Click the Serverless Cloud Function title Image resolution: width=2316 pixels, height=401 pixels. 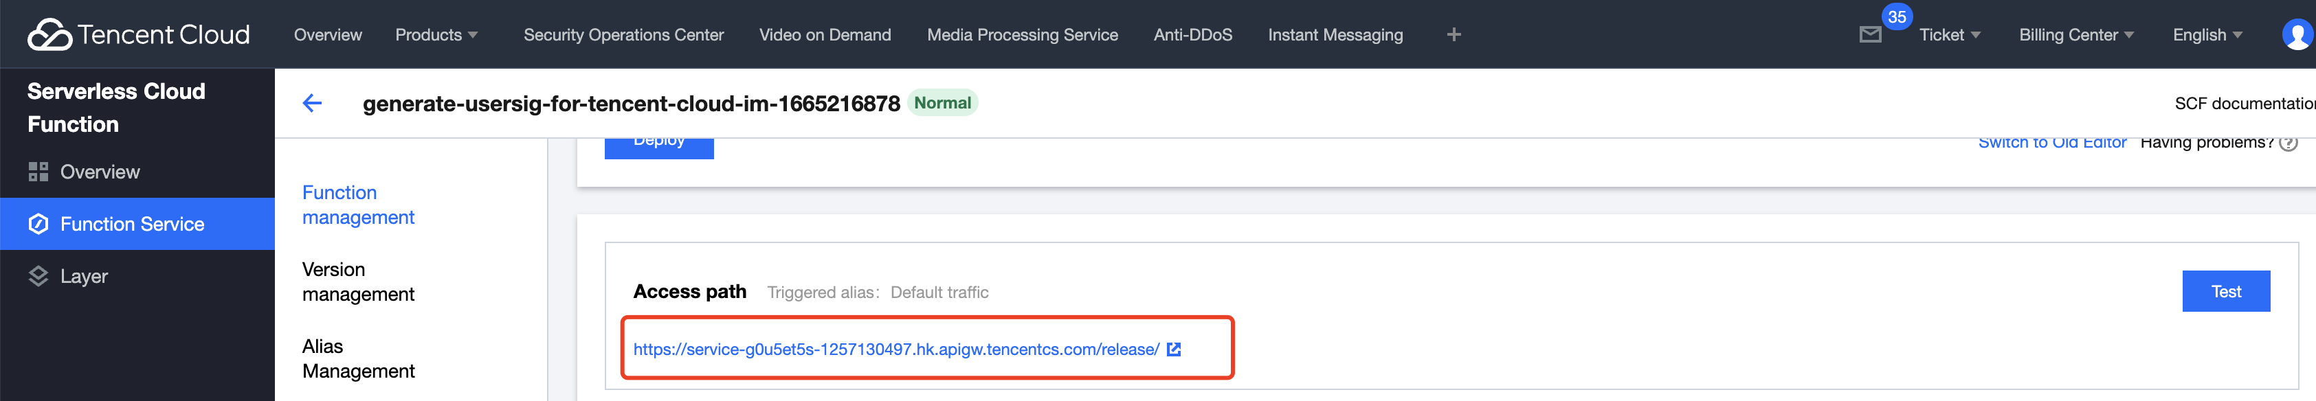116,107
